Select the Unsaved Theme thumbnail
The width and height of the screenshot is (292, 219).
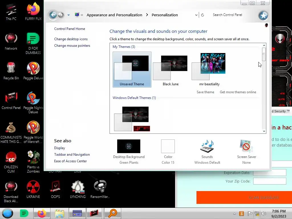(132, 70)
